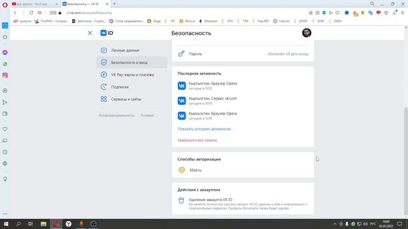Select the Кыргызстан, Сервис vk.com activity entry
408x229 pixels.
click(x=243, y=101)
